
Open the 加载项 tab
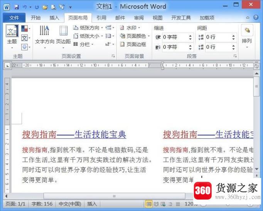[x=207, y=18]
